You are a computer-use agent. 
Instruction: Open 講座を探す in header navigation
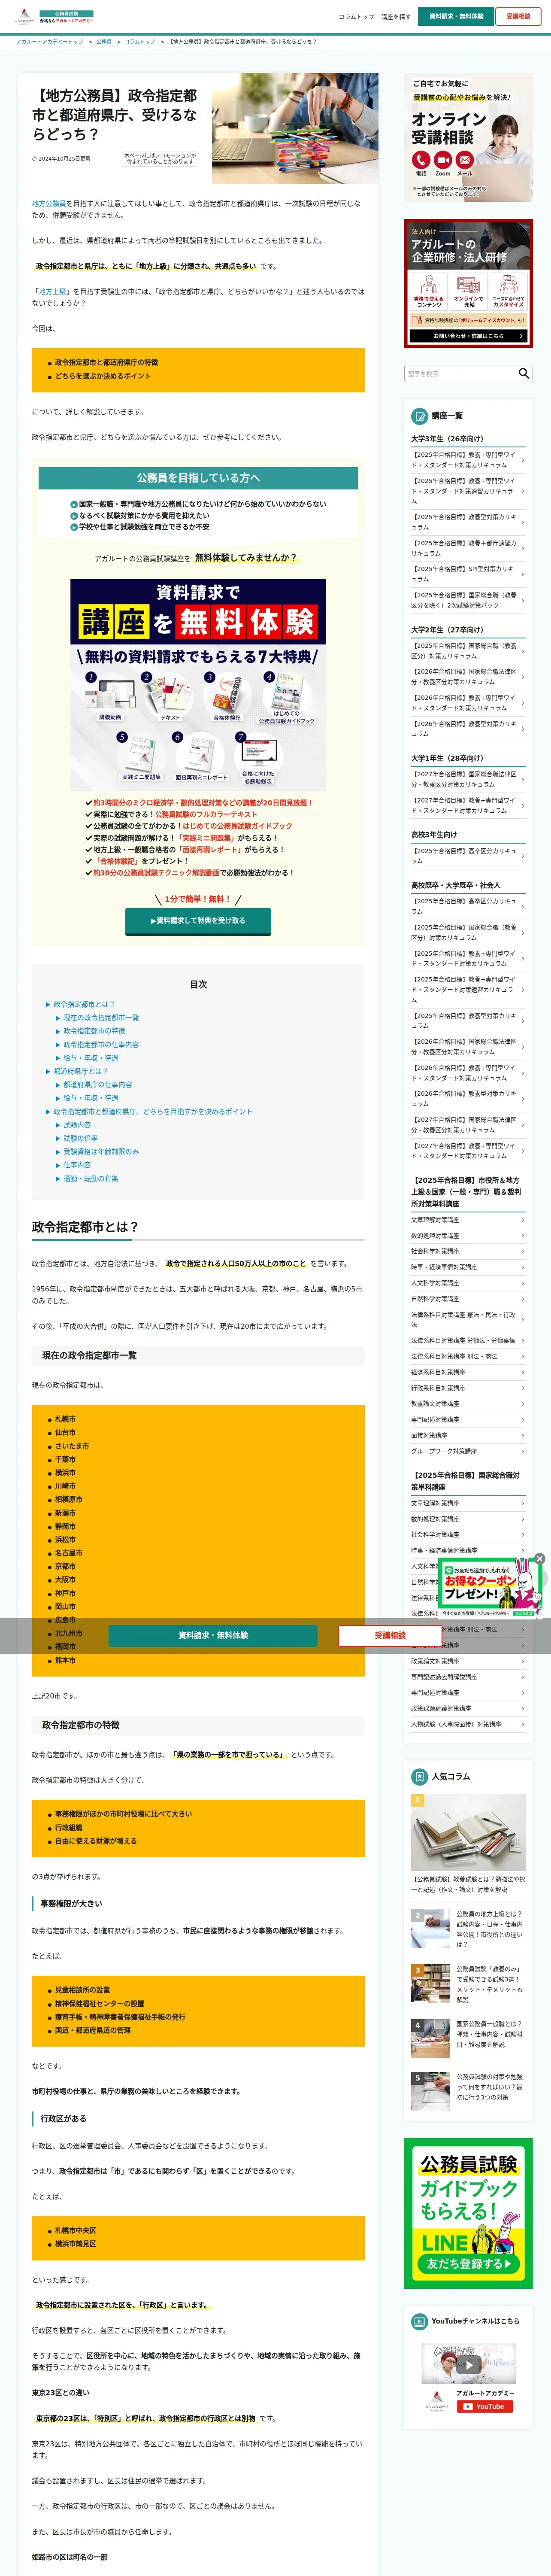tap(396, 17)
